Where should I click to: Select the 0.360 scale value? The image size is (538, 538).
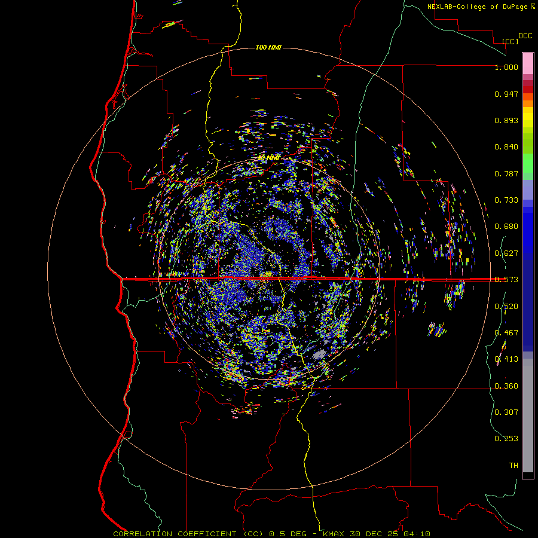point(506,386)
